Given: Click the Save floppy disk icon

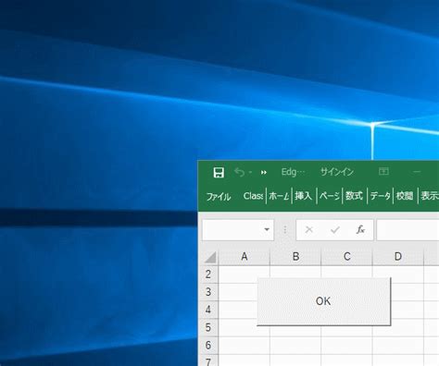Looking at the screenshot, I should pyautogui.click(x=219, y=173).
